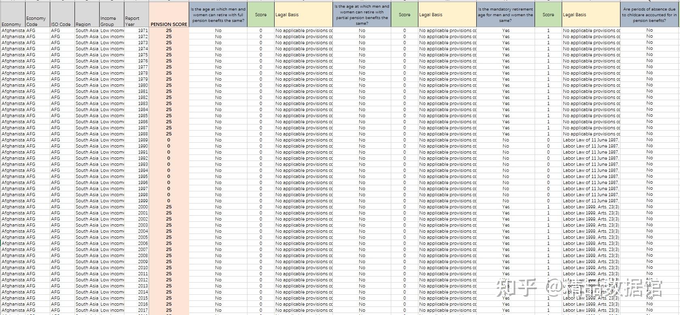Click the "PENSION SCORE" header cell

tap(169, 15)
